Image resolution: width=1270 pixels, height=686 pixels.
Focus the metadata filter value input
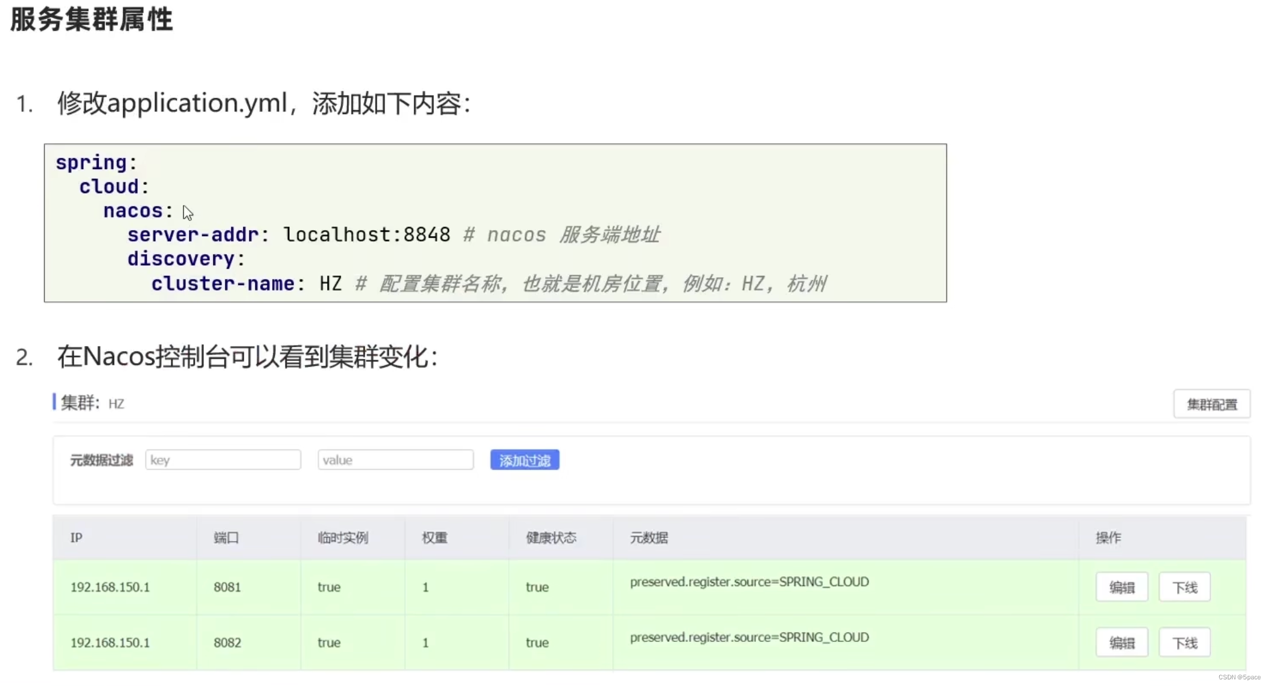(395, 460)
